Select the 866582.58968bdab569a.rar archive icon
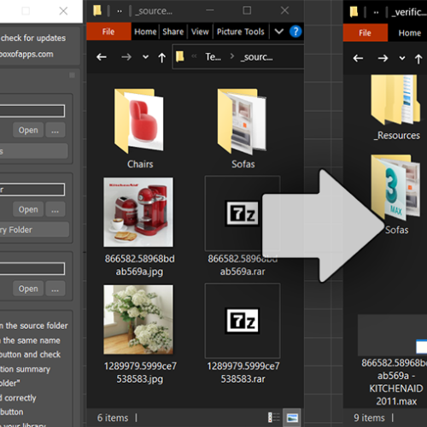 click(243, 213)
